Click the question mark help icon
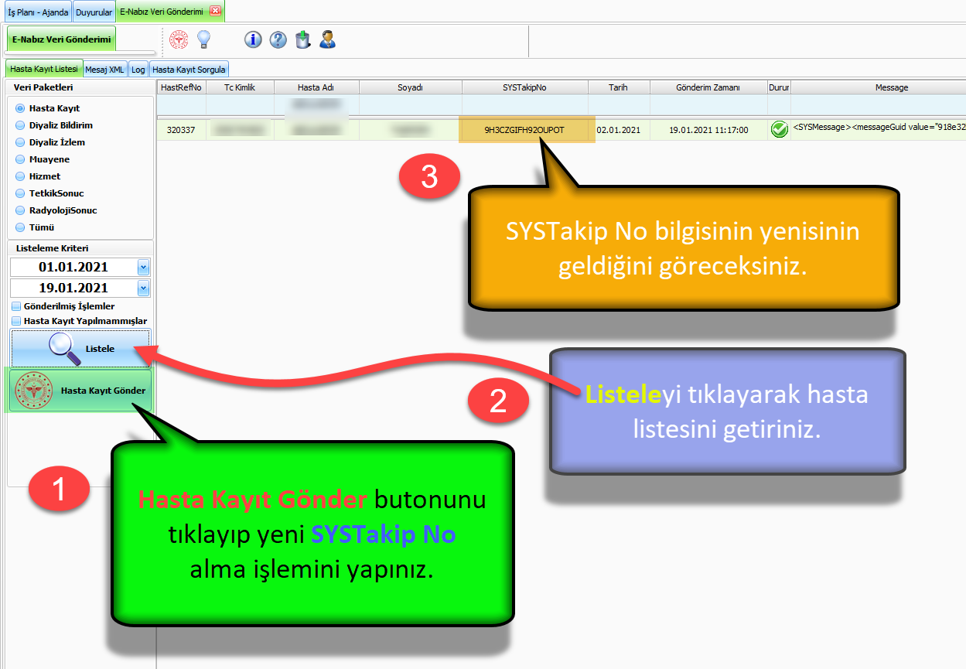Screen dimensions: 966x669 coord(278,39)
